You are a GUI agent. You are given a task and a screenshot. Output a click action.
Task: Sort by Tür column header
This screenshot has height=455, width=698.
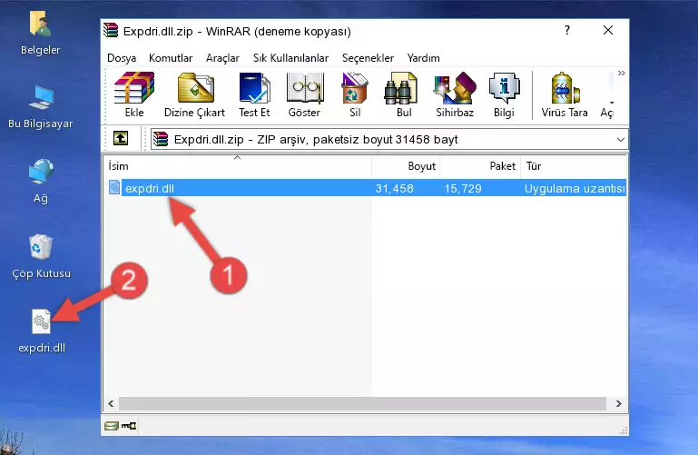tap(574, 166)
